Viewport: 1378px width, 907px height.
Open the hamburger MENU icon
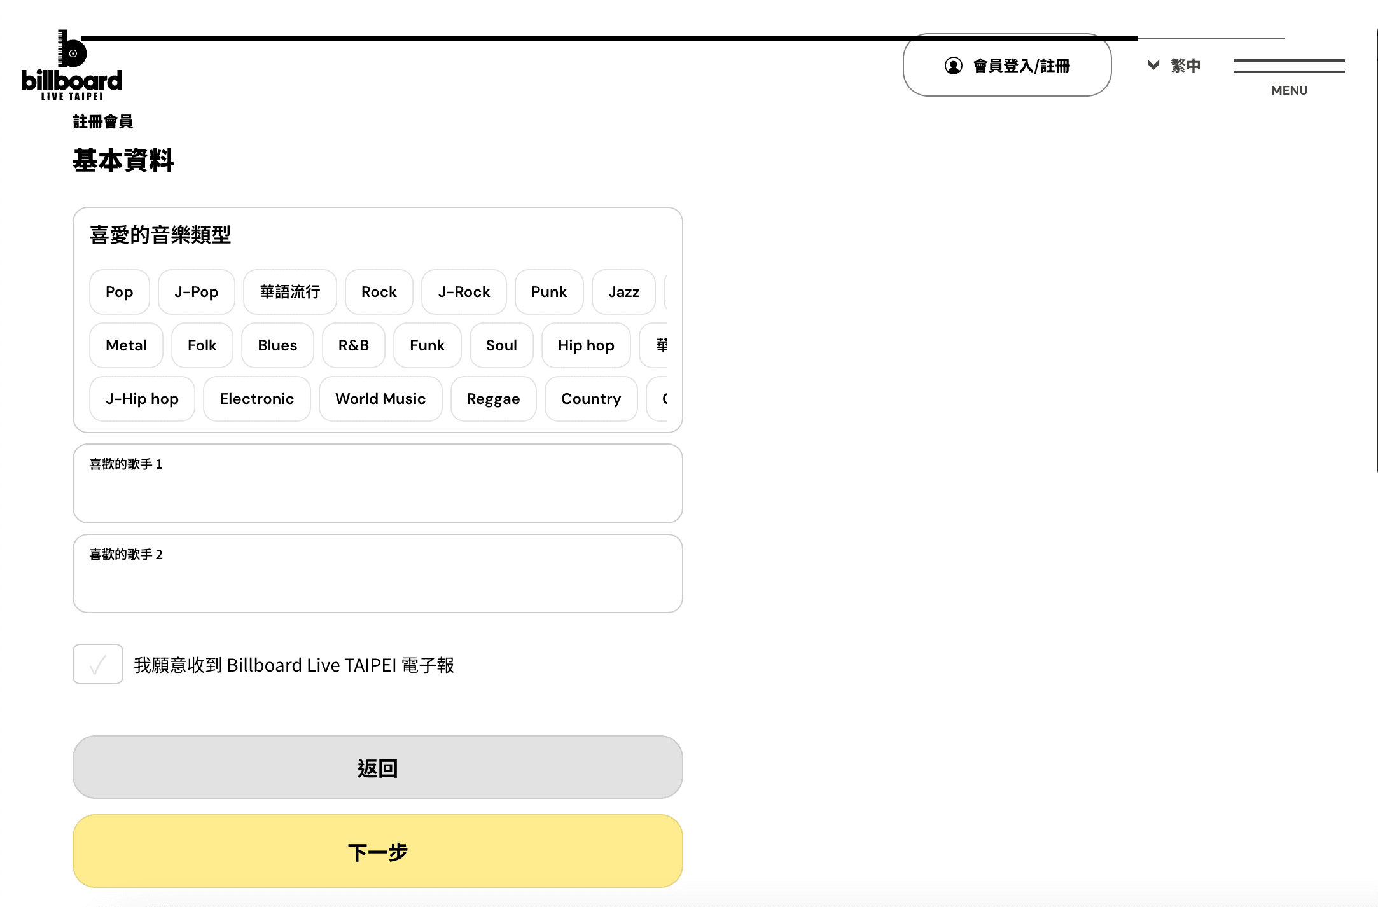(1289, 67)
